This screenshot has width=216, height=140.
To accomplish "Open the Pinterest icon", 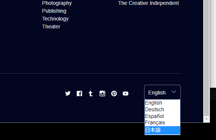I will click(x=114, y=94).
